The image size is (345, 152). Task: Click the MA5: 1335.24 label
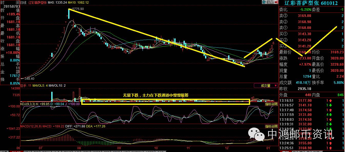click(58, 2)
